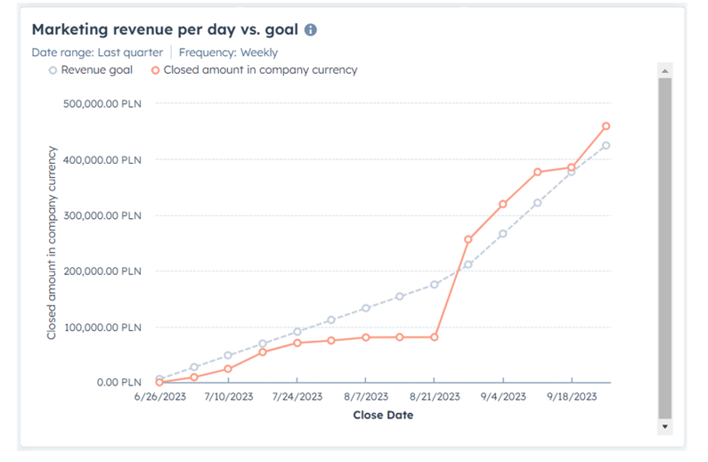This screenshot has height=462, width=708.
Task: Toggle the Revenue goal legend series
Action: tap(91, 70)
